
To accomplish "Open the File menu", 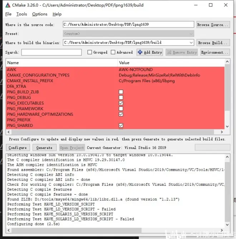I will (x=8, y=14).
